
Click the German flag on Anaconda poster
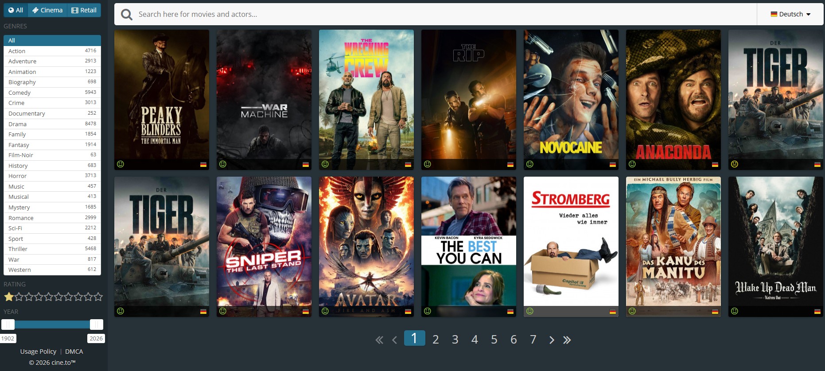click(715, 165)
